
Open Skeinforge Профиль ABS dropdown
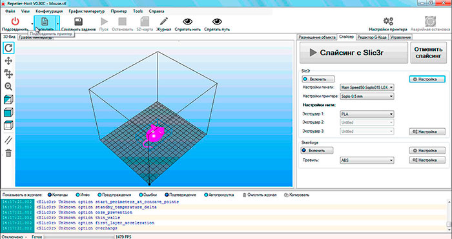367,160
